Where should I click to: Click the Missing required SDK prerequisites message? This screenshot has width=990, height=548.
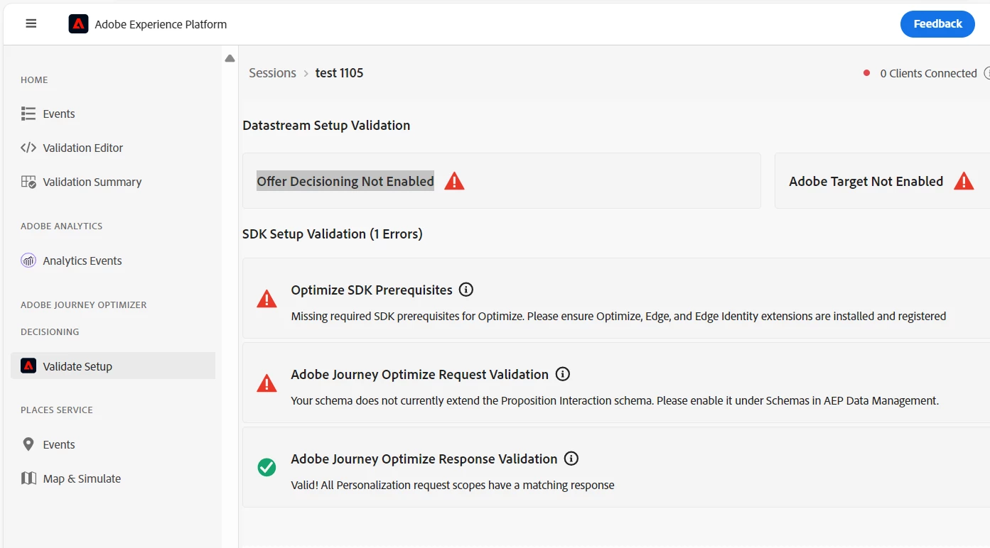click(x=618, y=316)
